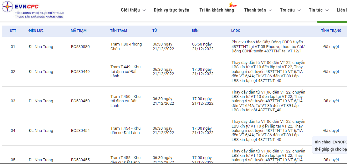Select station code BC530449
The image size is (347, 164).
[x=80, y=72]
